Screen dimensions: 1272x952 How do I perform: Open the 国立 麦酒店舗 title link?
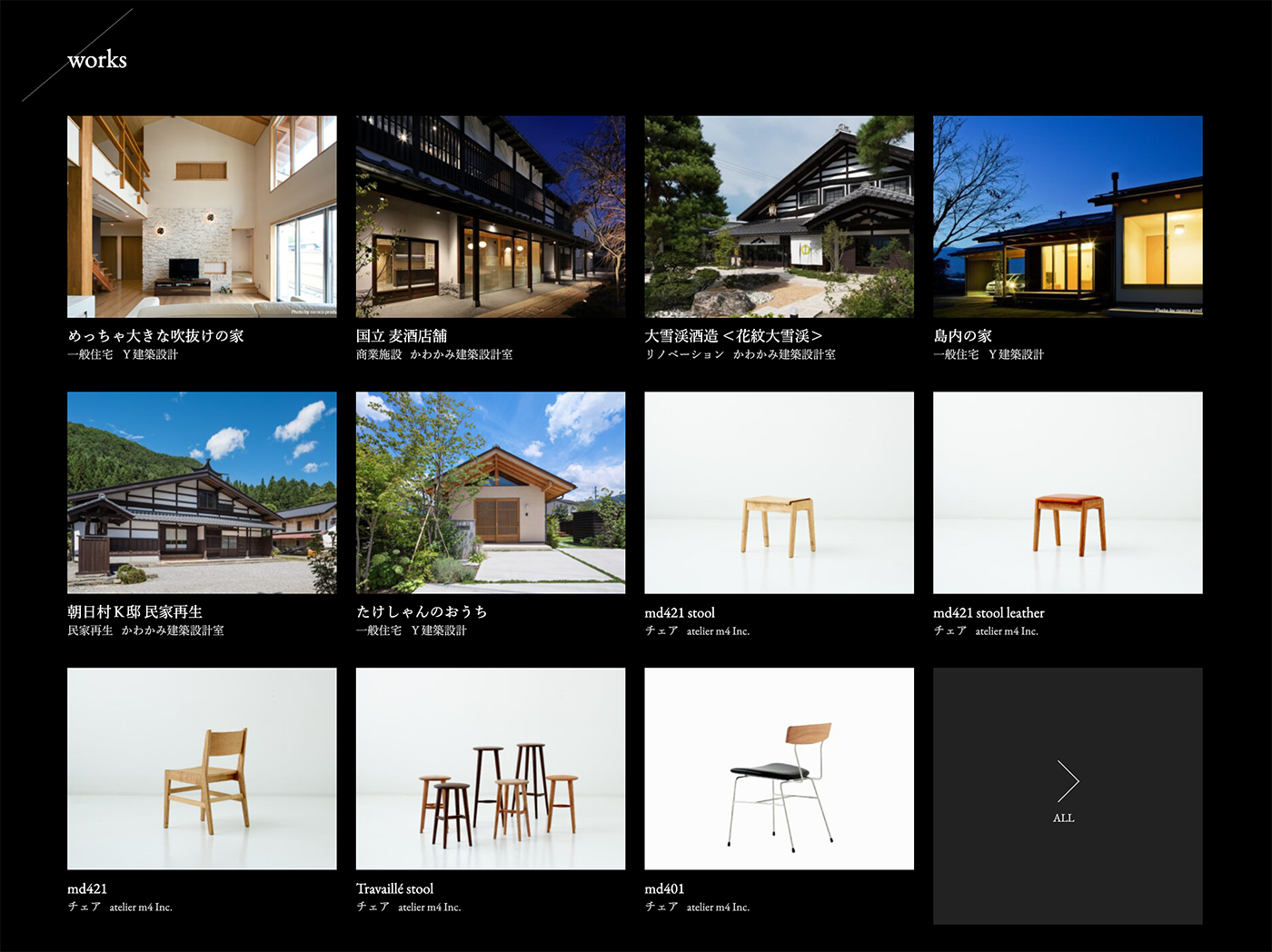coord(402,336)
